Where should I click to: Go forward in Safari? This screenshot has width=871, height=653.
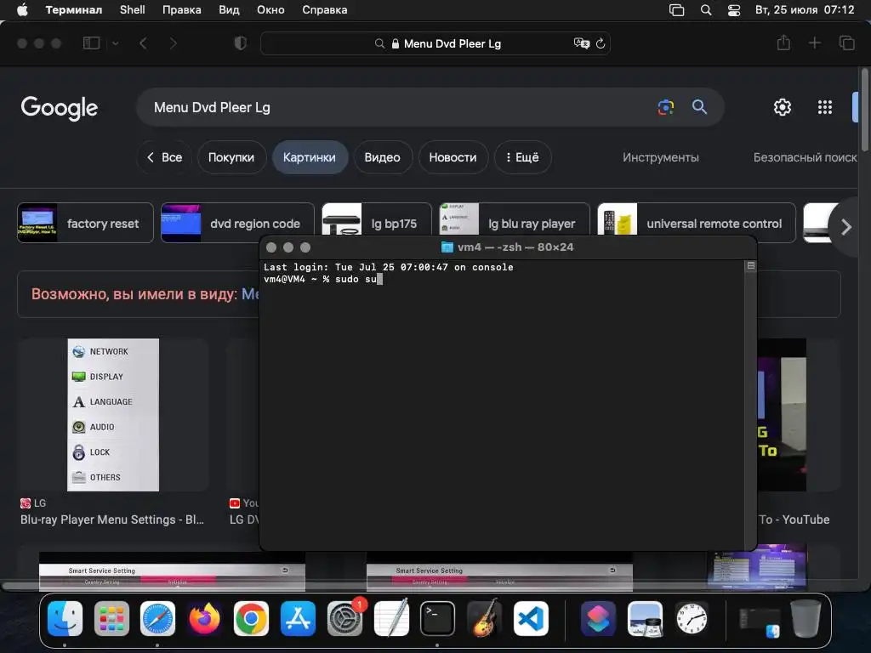[x=174, y=43]
